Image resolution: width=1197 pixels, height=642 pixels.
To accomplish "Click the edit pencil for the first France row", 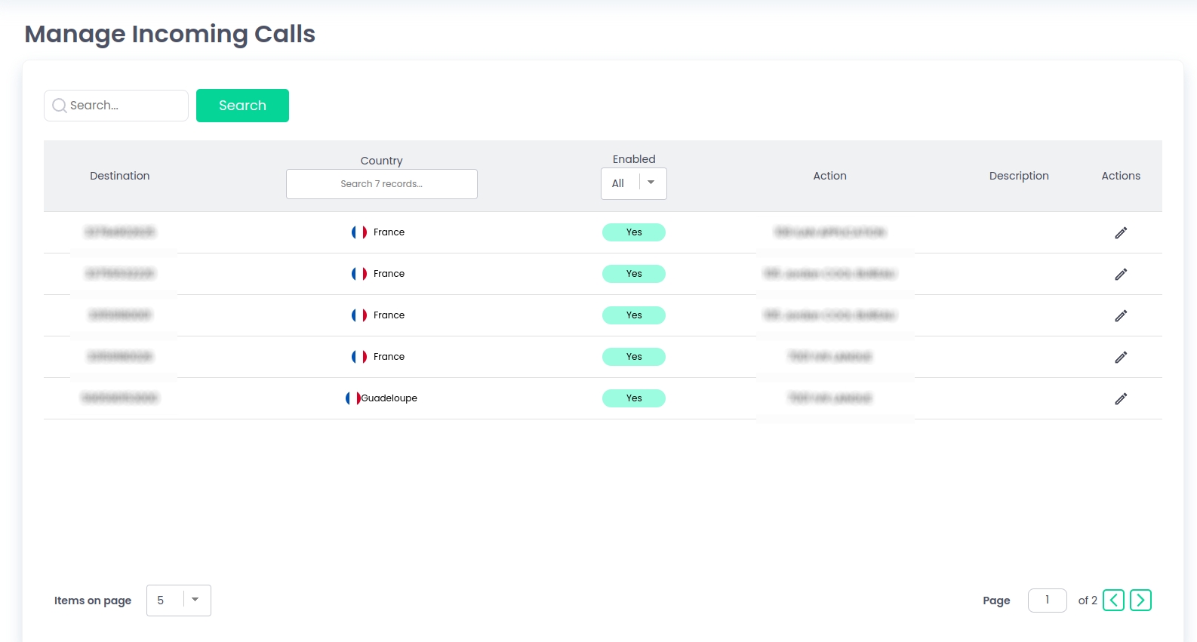I will coord(1121,232).
